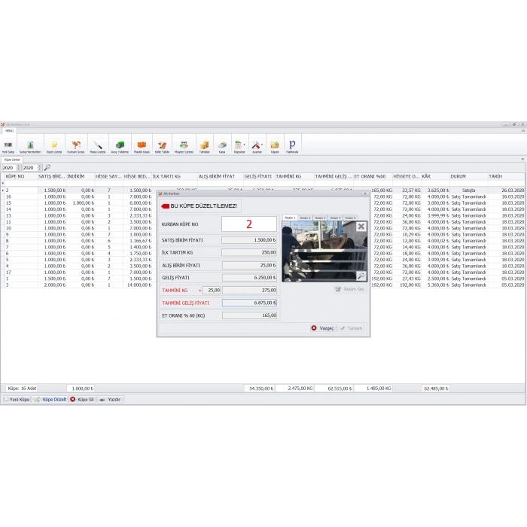527x527 pixels.
Task: Click the Kurban Sırası cow icon
Action: pos(75,145)
